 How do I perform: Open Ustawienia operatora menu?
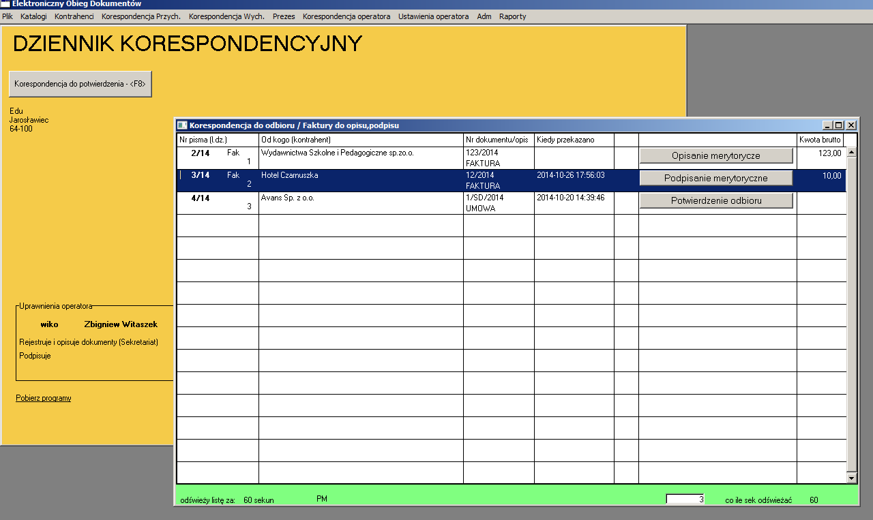[x=434, y=16]
